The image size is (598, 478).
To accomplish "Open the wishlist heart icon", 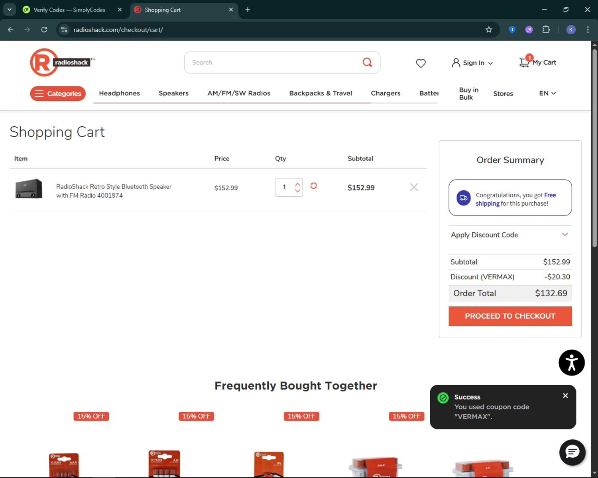I will [x=421, y=63].
